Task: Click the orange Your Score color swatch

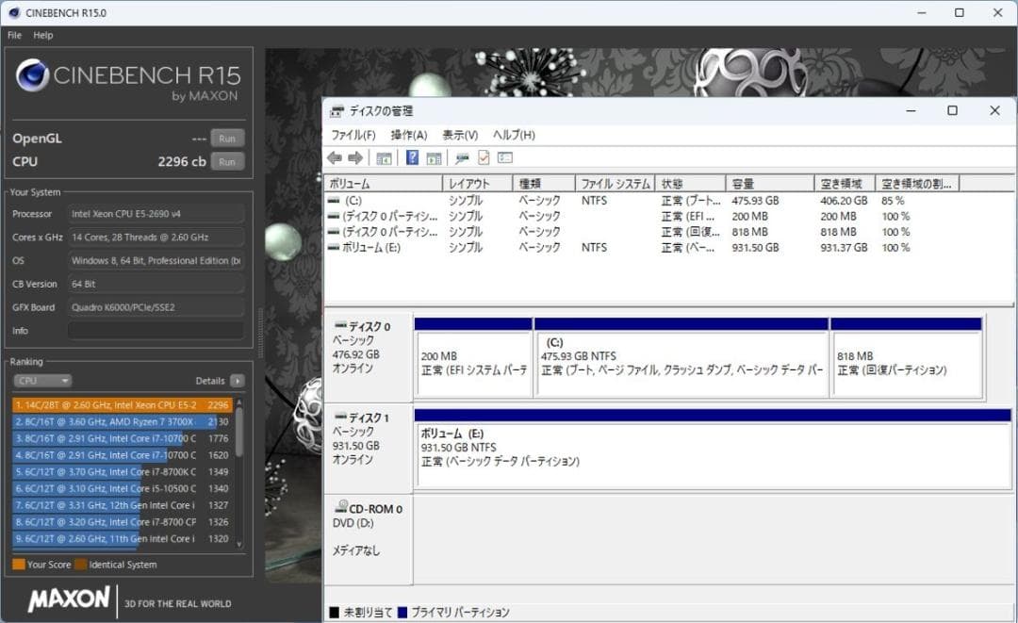Action: [18, 565]
